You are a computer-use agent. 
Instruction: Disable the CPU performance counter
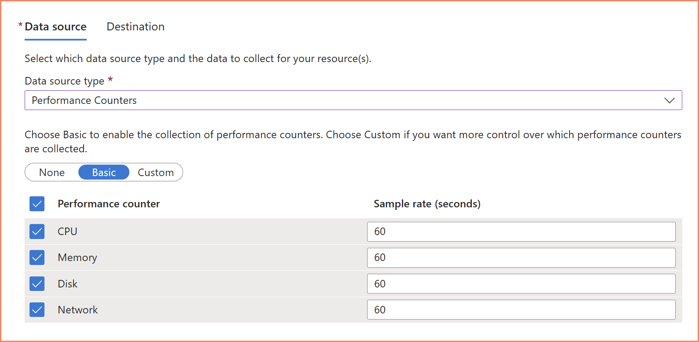[x=37, y=231]
